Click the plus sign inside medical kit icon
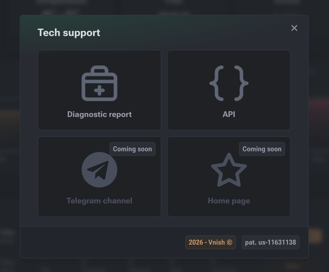This screenshot has width=329, height=272. coord(99,90)
